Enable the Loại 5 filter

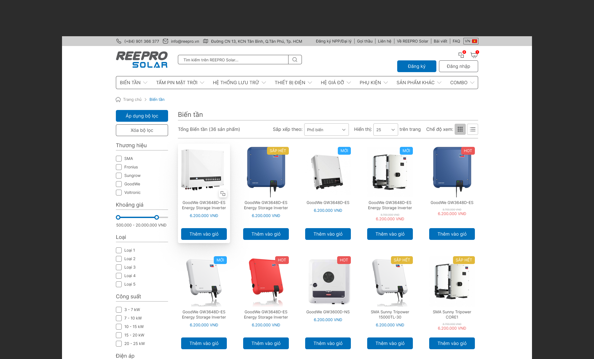pos(119,284)
